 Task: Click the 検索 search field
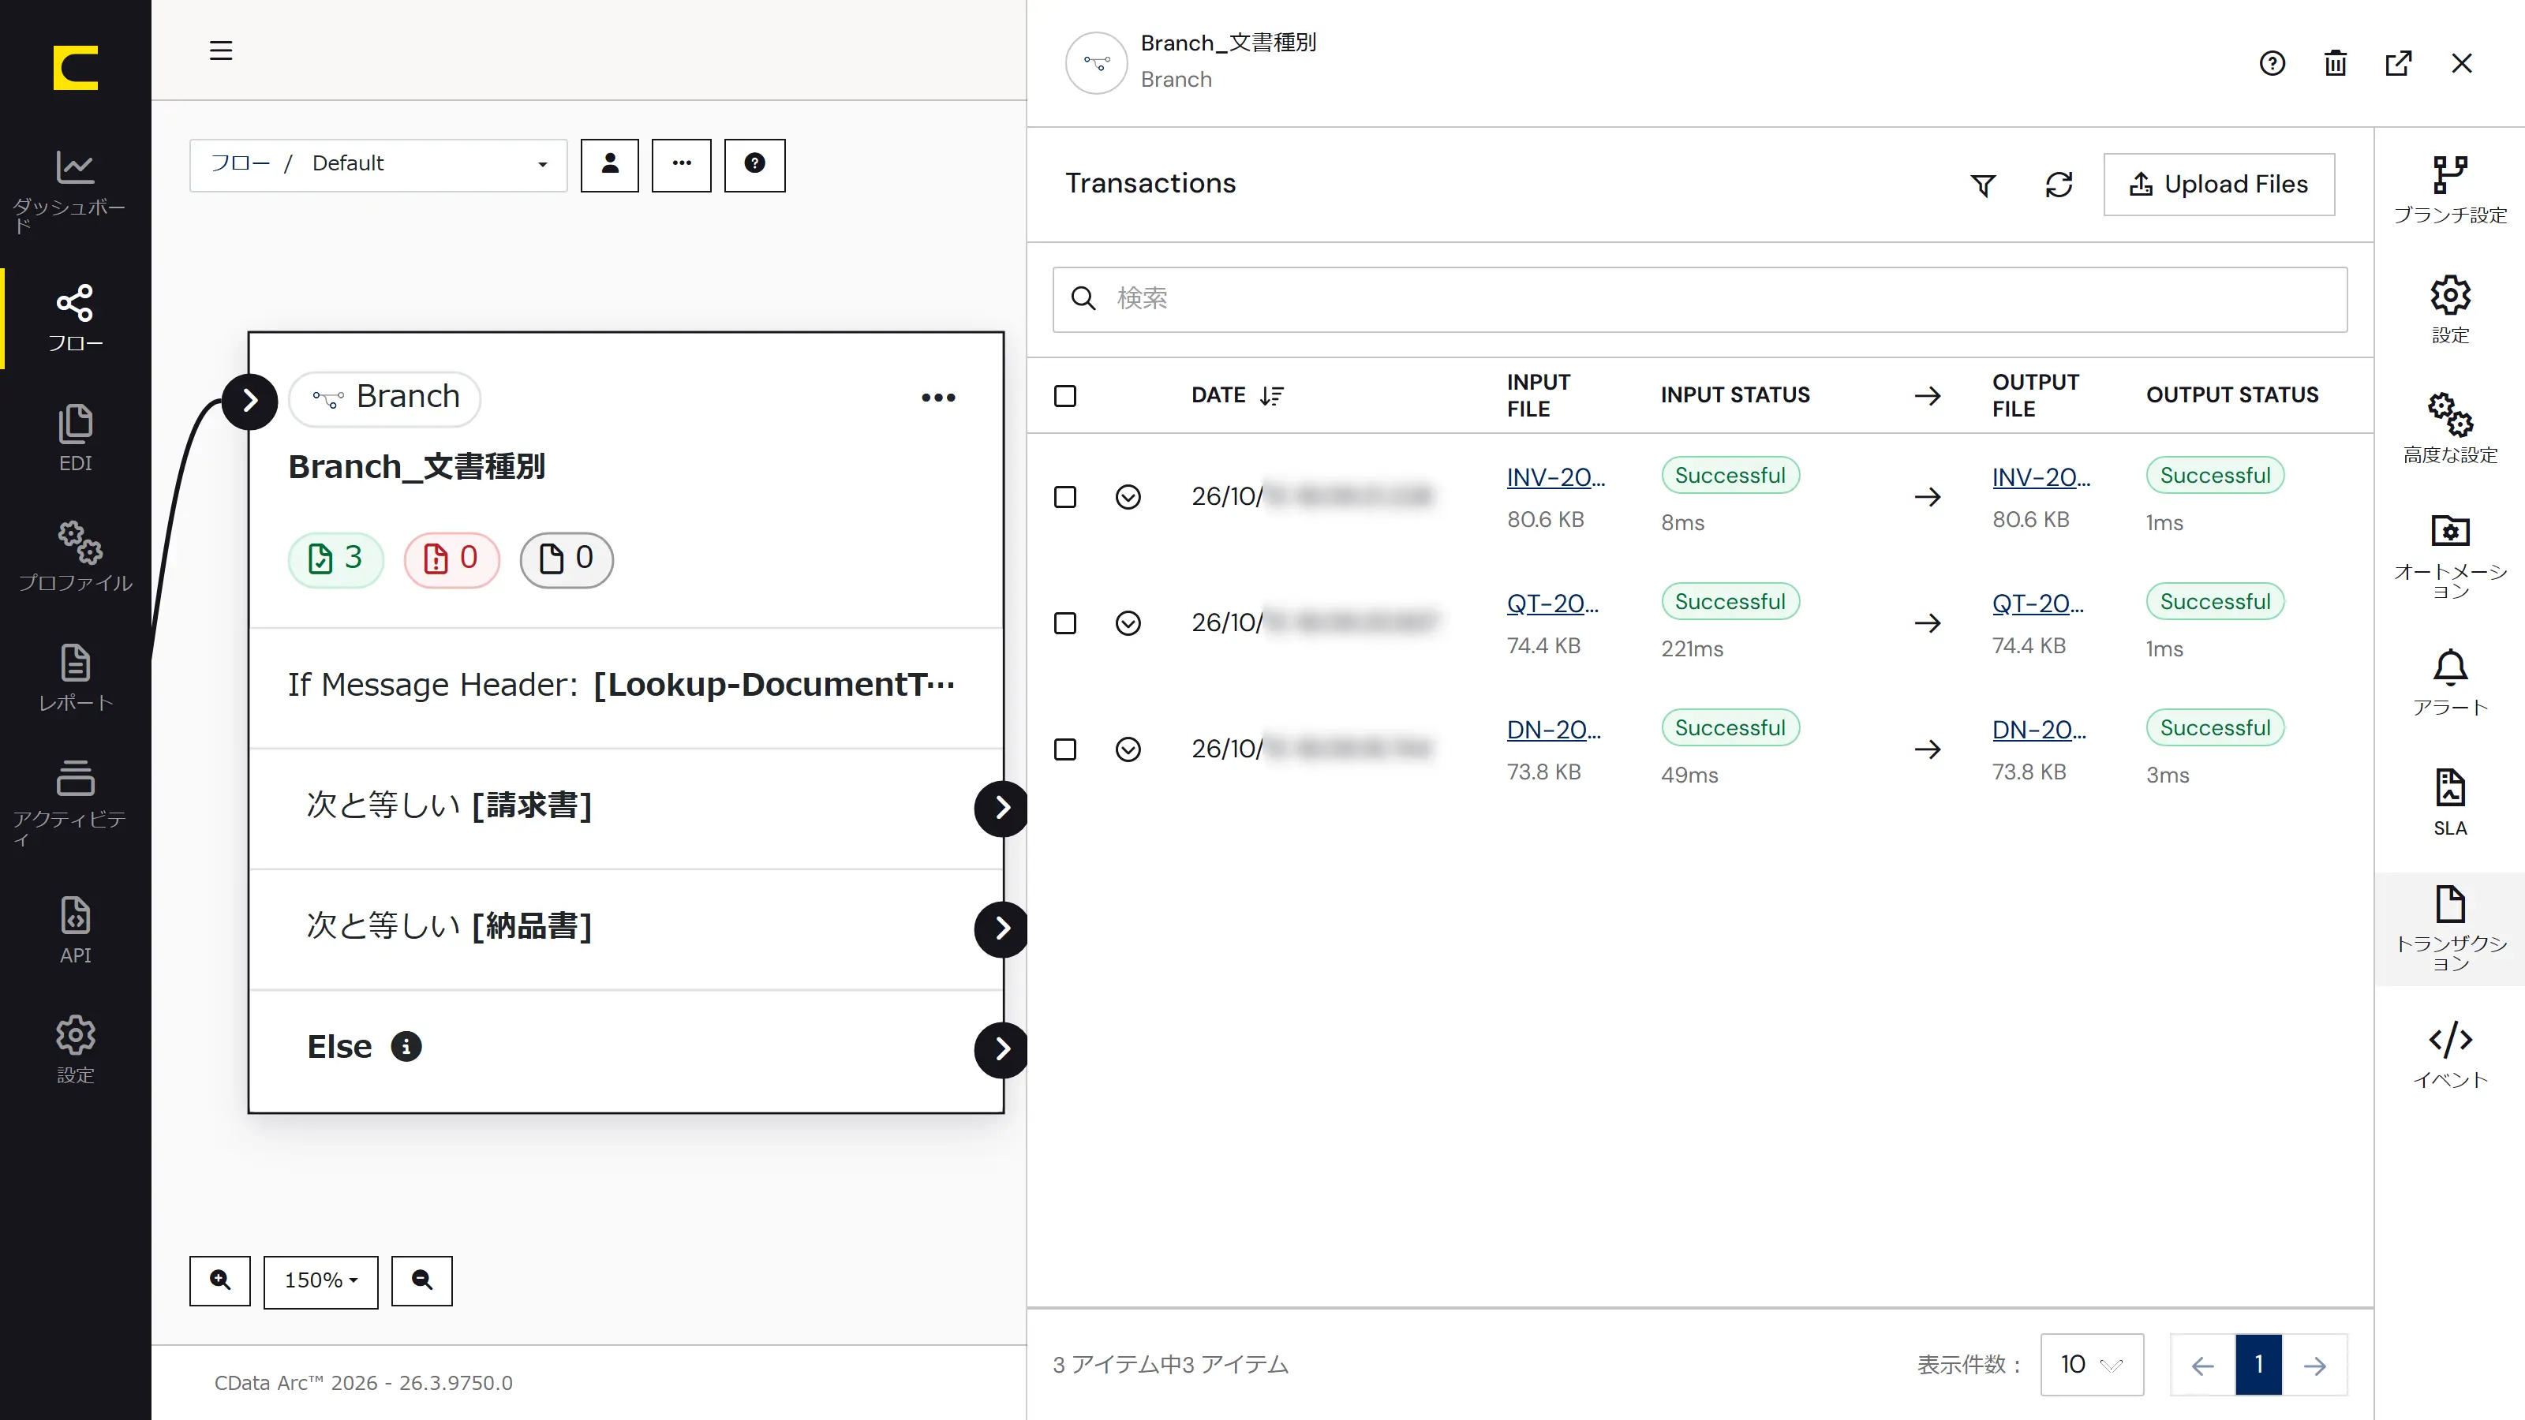(x=1700, y=299)
